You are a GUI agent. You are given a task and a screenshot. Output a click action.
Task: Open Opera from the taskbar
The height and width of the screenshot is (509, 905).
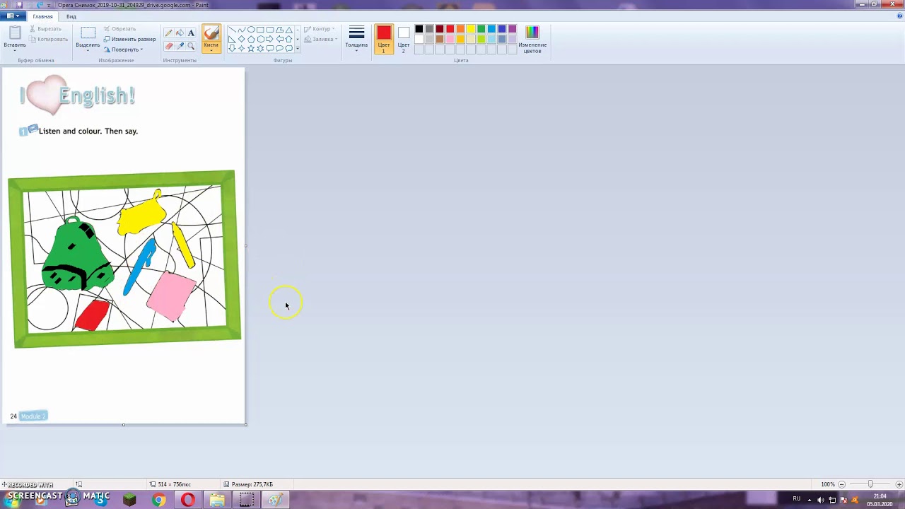tap(188, 501)
